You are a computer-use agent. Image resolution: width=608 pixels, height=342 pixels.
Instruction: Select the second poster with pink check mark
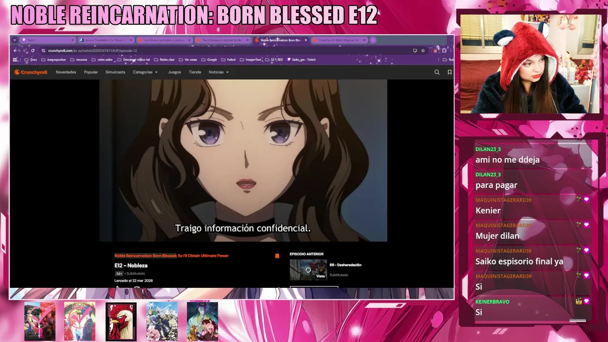click(80, 322)
